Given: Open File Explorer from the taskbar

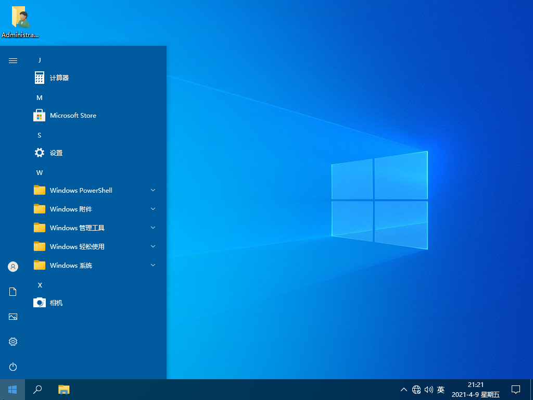Looking at the screenshot, I should pos(64,389).
